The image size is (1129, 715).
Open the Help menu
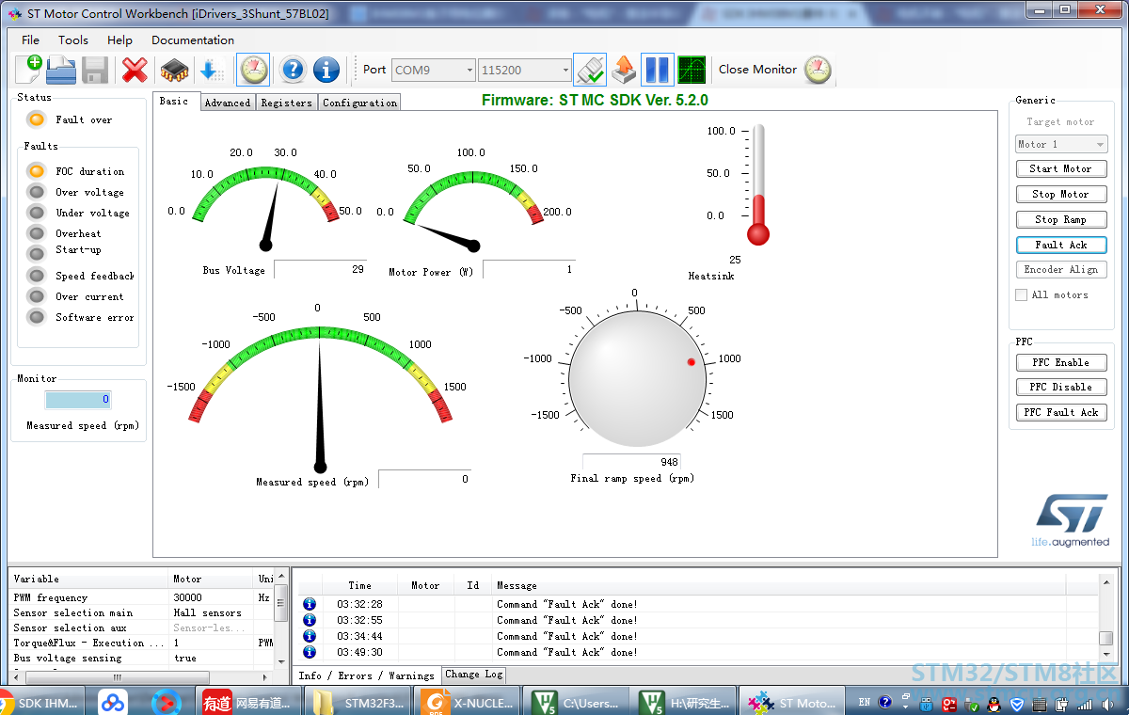[119, 40]
